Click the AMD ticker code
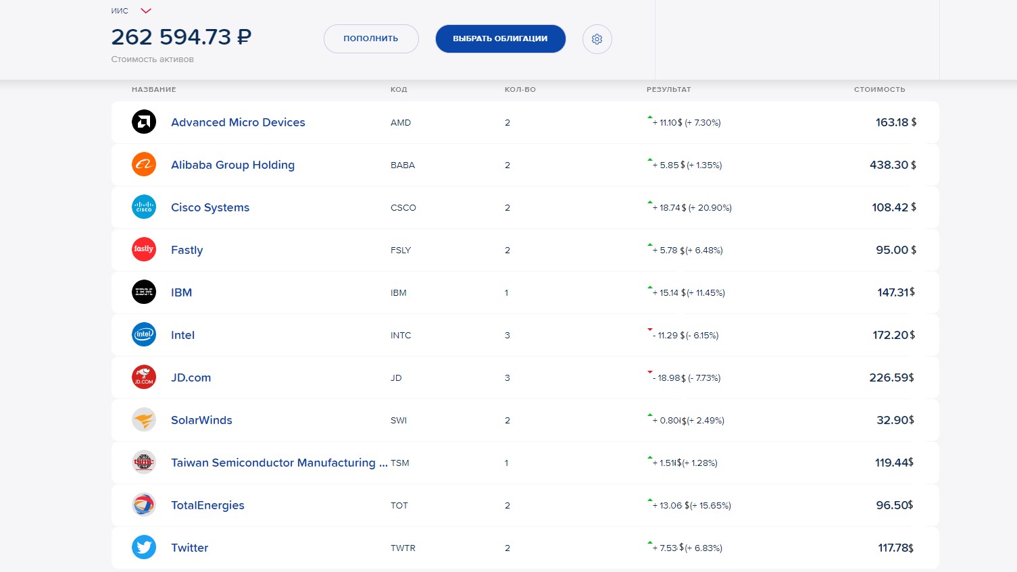Viewport: 1017px width, 572px height. pos(401,123)
